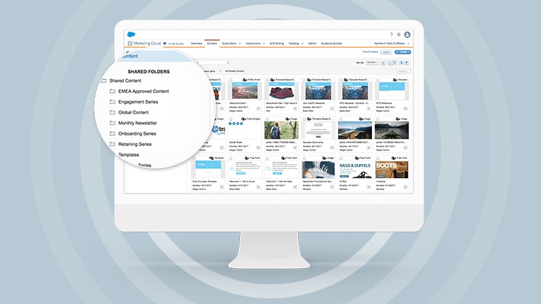The width and height of the screenshot is (541, 304).
Task: Click the user profile avatar icon
Action: coord(407,34)
